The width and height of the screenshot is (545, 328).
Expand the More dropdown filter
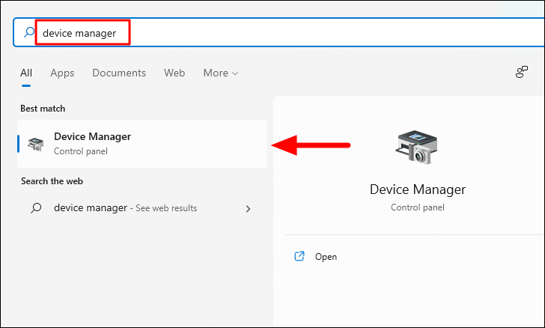click(x=221, y=73)
